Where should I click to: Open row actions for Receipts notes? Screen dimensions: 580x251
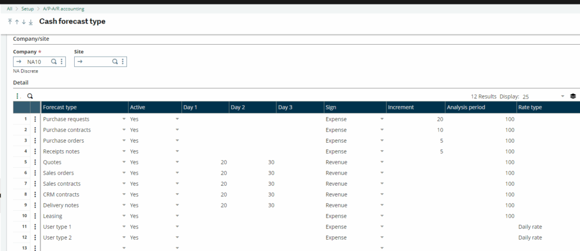point(35,151)
